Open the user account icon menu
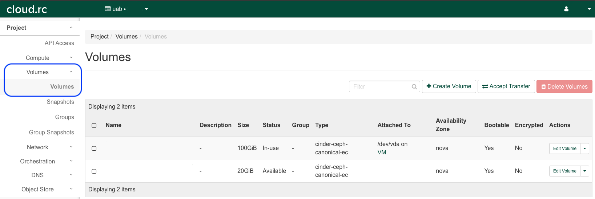This screenshot has width=595, height=199. [x=566, y=9]
